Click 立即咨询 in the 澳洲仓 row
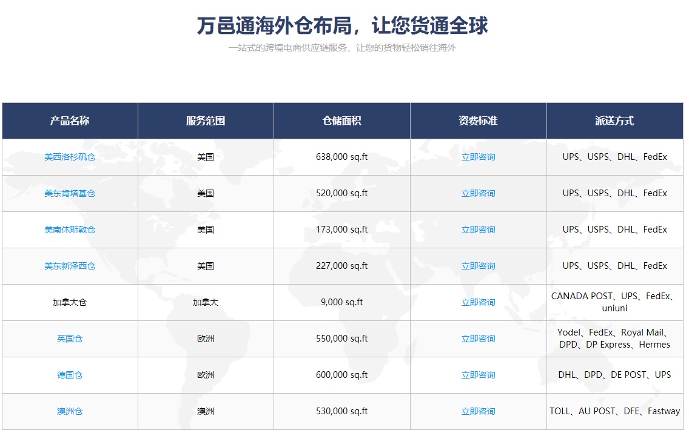 [478, 412]
